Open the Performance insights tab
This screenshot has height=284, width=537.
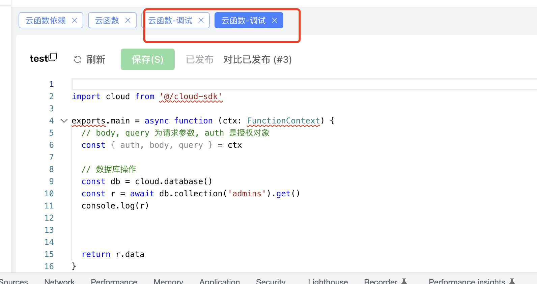(472, 281)
